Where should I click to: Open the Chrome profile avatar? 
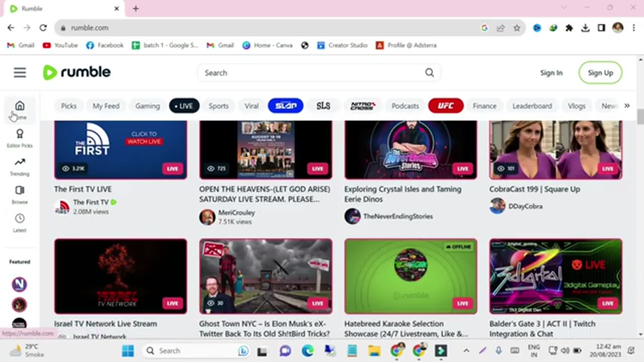coord(618,28)
